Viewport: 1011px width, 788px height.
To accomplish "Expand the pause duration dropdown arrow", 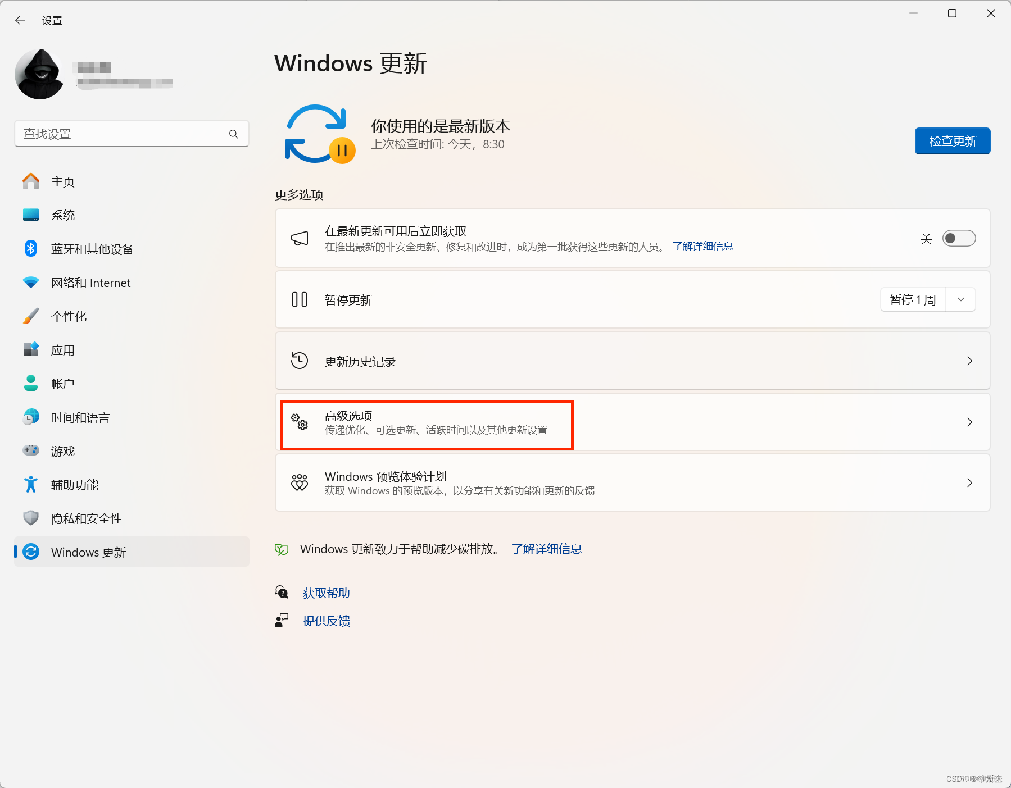I will 961,299.
